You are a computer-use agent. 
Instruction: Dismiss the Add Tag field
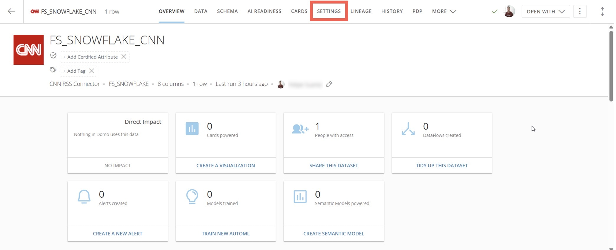coord(91,71)
